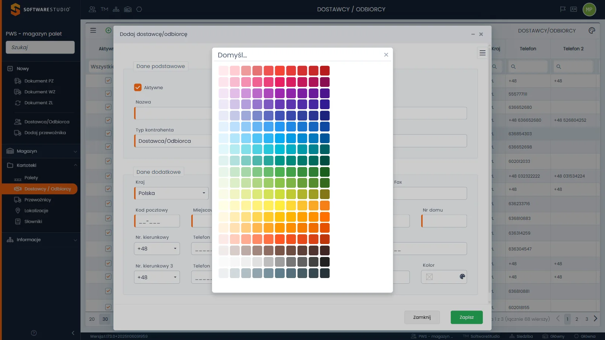
Task: Click the Szukaj search field
Action: (40, 47)
